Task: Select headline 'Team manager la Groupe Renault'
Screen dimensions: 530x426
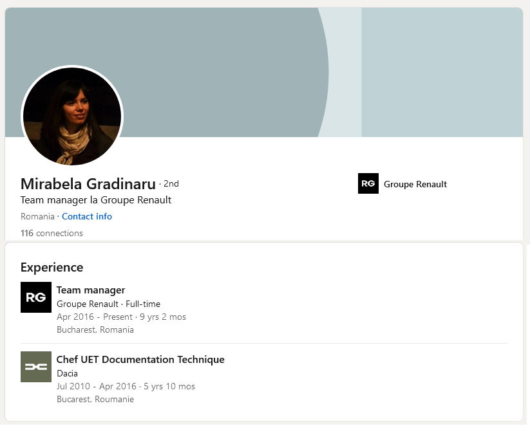Action: click(96, 200)
